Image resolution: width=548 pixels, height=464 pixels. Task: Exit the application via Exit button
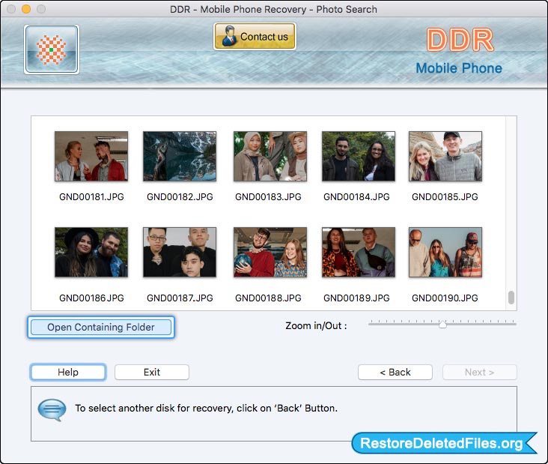point(152,372)
